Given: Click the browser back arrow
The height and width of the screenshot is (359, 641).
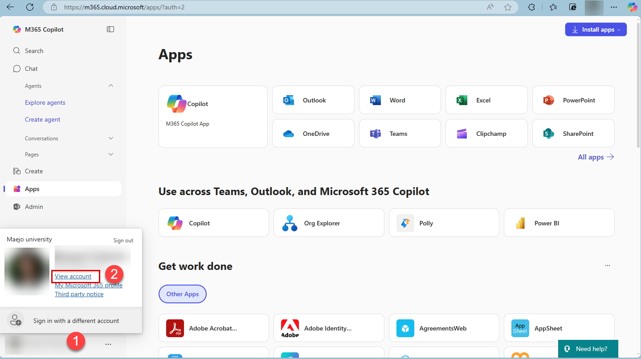Looking at the screenshot, I should click(x=10, y=7).
